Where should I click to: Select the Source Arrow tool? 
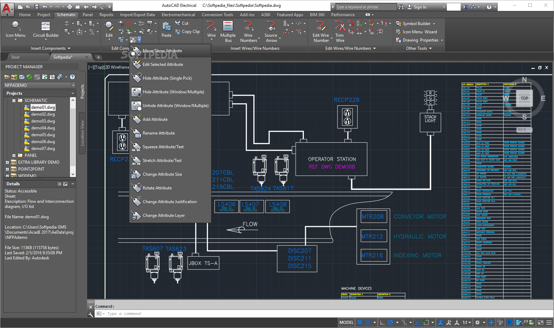(x=271, y=32)
